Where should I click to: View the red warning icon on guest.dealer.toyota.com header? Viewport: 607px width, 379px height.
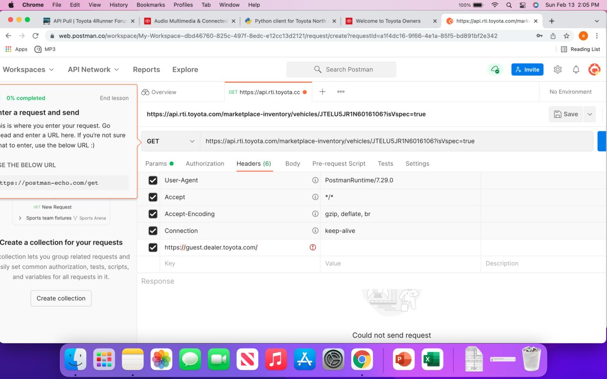[313, 247]
